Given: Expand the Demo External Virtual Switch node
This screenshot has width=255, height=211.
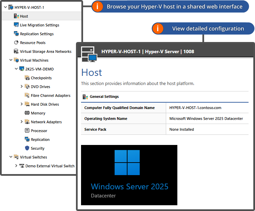Looking at the screenshot, I should pyautogui.click(x=16, y=166).
